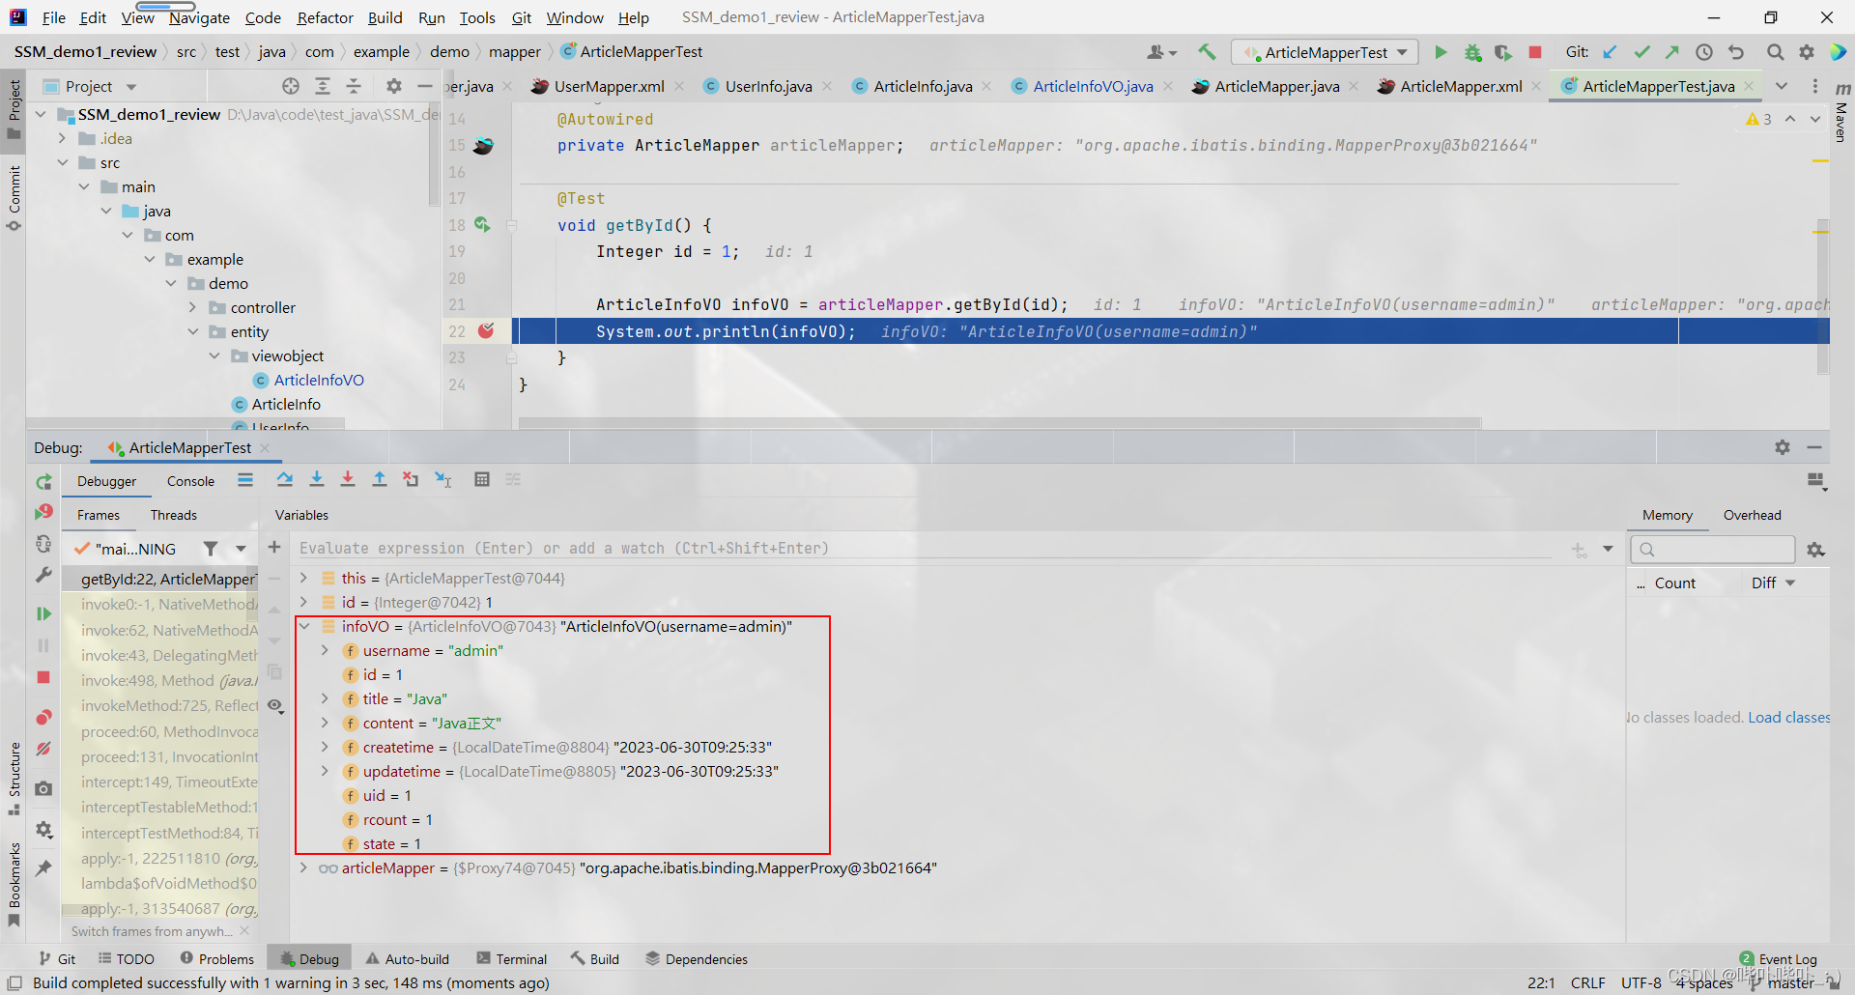
Task: Expand the articleMapper variable node
Action: click(x=304, y=867)
